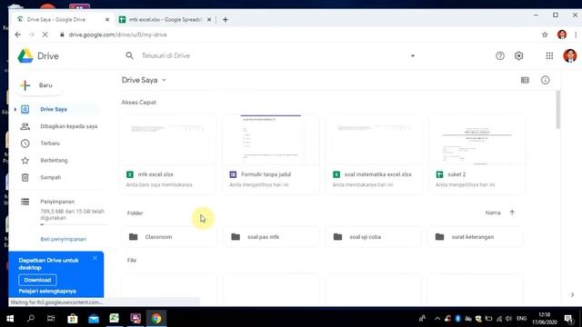This screenshot has height=327, width=582.
Task: Open the Google apps grid icon
Action: (549, 55)
